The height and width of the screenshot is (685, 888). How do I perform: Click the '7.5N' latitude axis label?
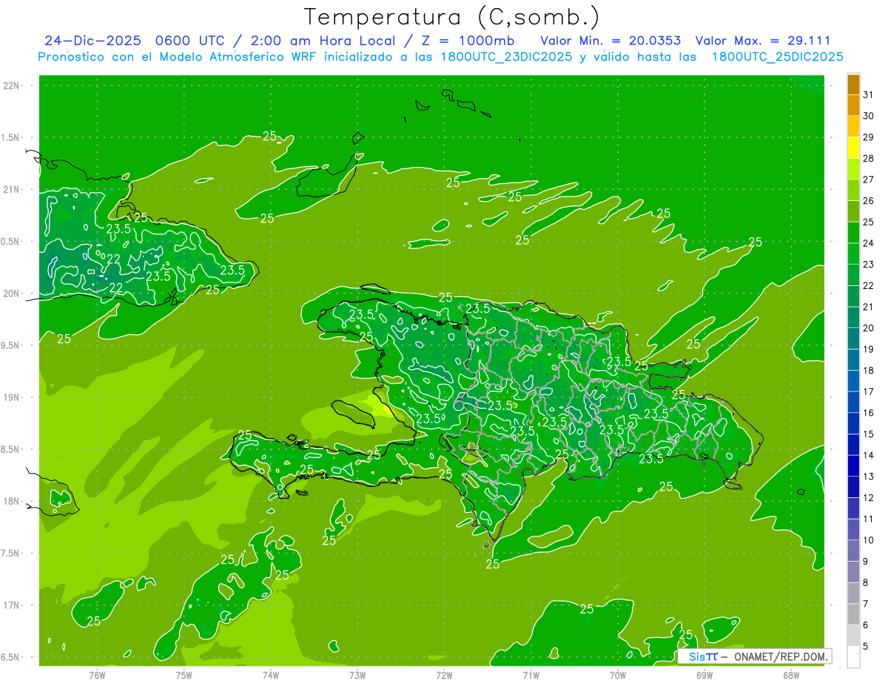click(11, 553)
